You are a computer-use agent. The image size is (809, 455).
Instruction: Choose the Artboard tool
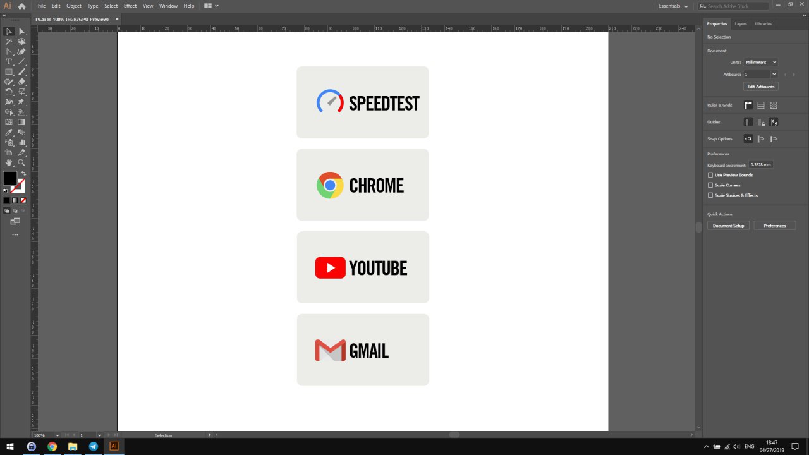tap(9, 152)
